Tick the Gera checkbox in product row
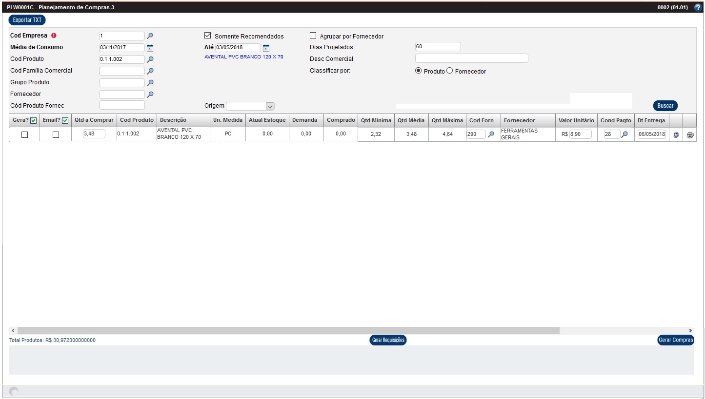This screenshot has height=399, width=705. [x=24, y=135]
